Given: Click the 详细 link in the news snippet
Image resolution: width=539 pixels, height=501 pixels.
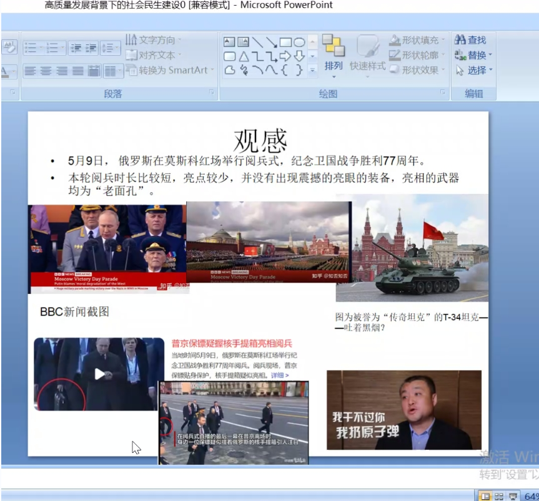Looking at the screenshot, I should (279, 376).
